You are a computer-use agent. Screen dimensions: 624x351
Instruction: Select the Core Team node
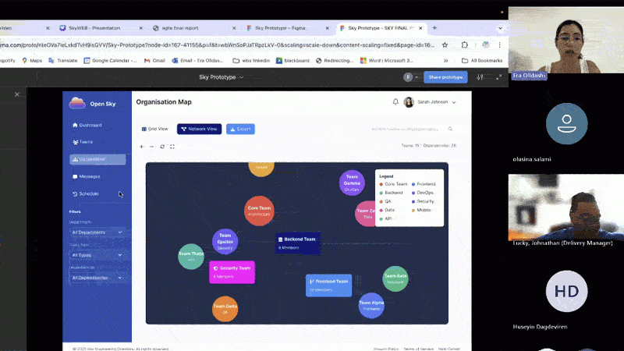[259, 211]
